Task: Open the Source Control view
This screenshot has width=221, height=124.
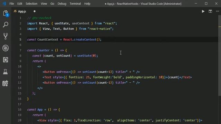Action: pyautogui.click(x=6, y=36)
